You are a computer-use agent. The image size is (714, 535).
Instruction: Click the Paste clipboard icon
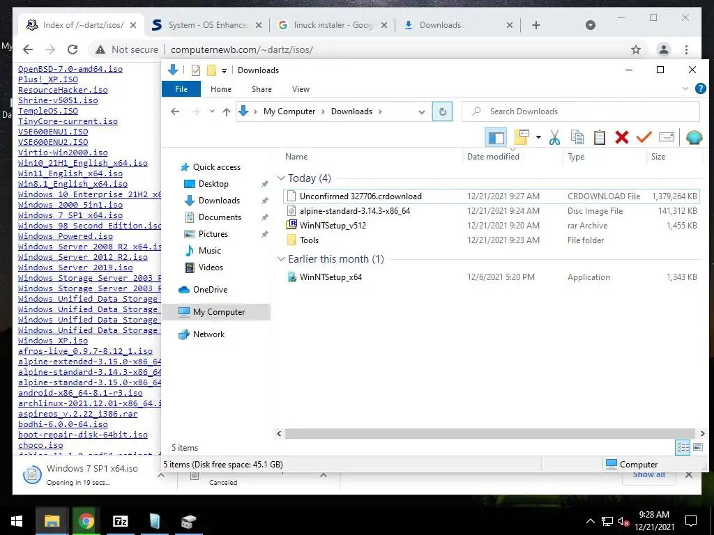coord(599,137)
